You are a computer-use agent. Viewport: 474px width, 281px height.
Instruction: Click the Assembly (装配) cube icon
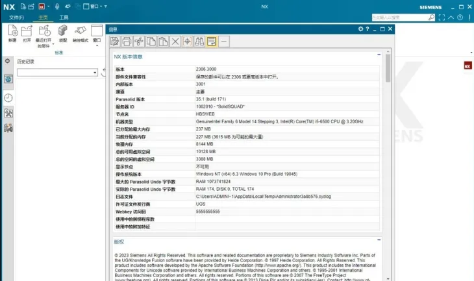[62, 31]
